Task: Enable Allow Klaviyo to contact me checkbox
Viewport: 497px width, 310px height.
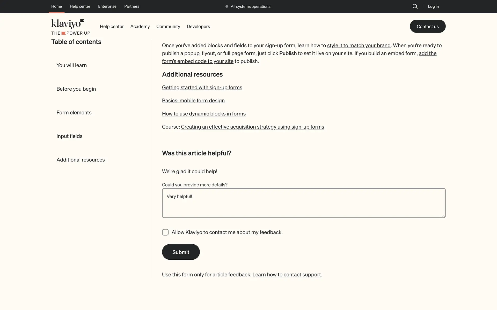Action: click(165, 232)
